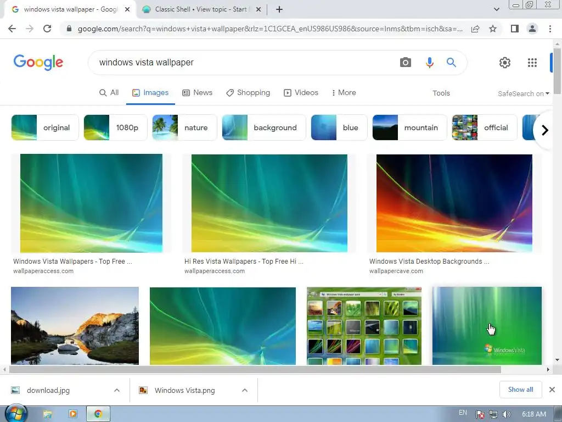Click the Chrome taskbar button

click(x=98, y=414)
